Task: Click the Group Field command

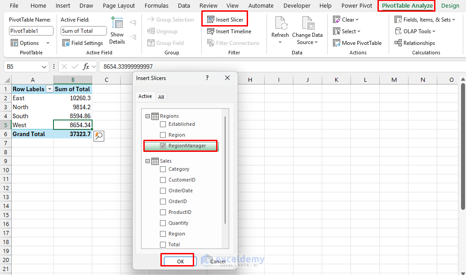Action: [165, 43]
